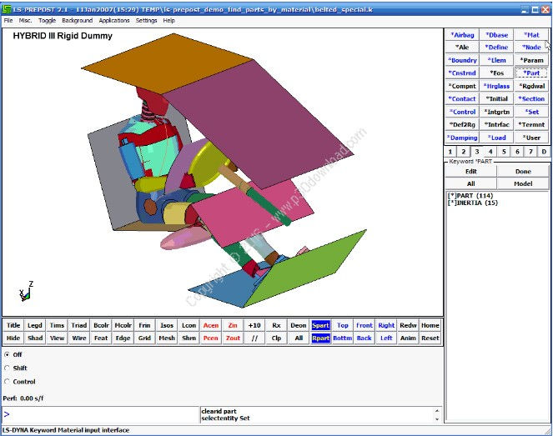Click the Pcen pick center button
This screenshot has height=436, width=553.
[x=211, y=338]
